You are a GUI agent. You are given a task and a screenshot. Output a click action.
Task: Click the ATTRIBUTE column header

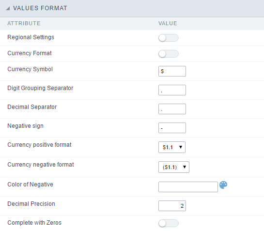tap(24, 23)
